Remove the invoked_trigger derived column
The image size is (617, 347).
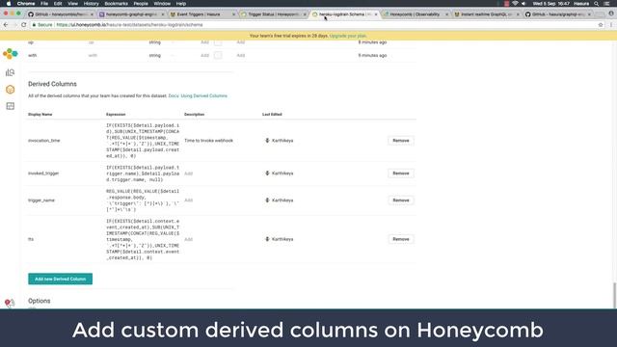pyautogui.click(x=401, y=173)
